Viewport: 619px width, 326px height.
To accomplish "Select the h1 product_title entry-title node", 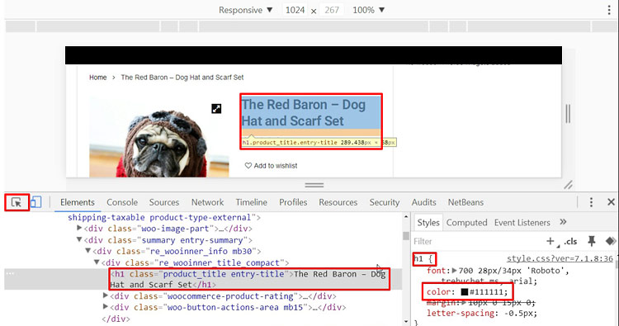I will pyautogui.click(x=248, y=279).
